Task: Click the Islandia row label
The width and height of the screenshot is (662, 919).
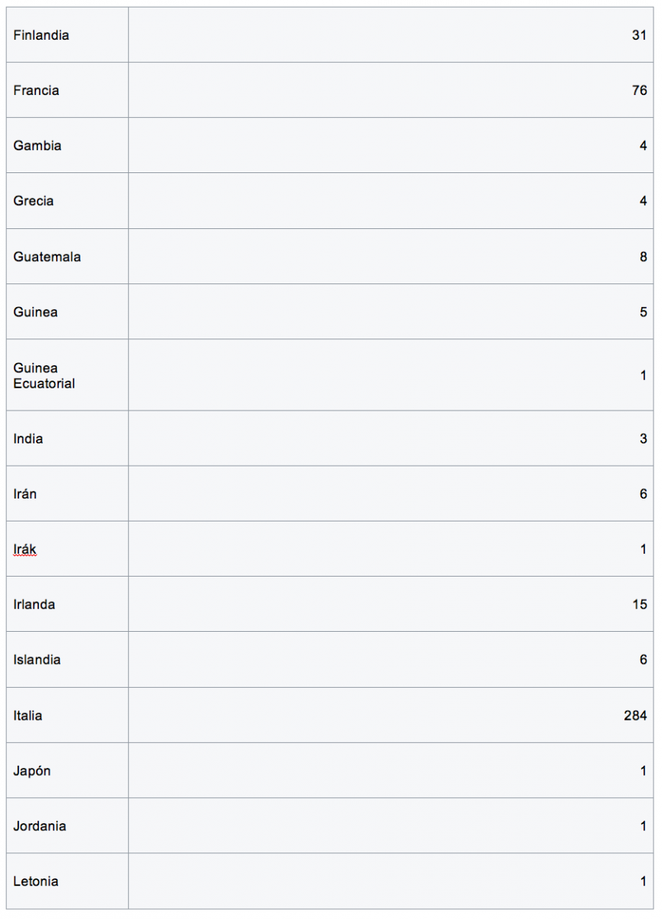Action: click(x=37, y=659)
